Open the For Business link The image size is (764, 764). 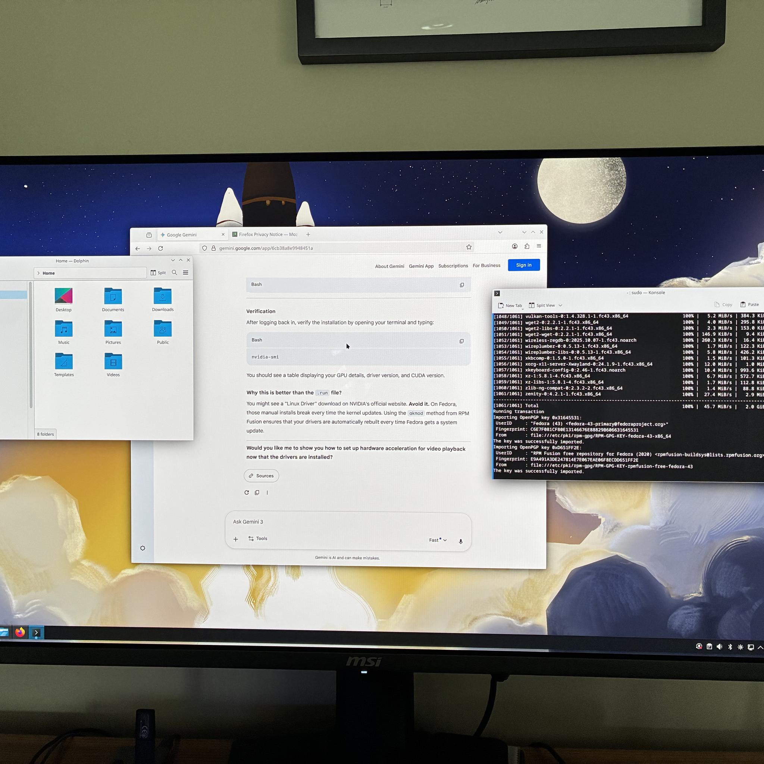point(486,265)
